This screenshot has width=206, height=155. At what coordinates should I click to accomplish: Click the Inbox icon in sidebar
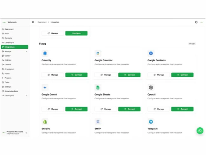pyautogui.click(x=3, y=33)
